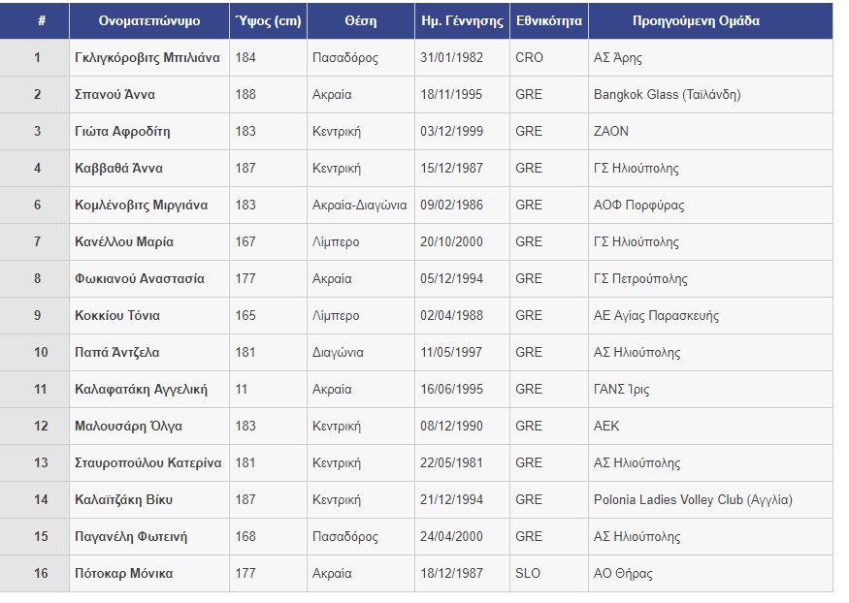This screenshot has width=849, height=603.
Task: Select the CRO nationality cell
Action: [549, 58]
